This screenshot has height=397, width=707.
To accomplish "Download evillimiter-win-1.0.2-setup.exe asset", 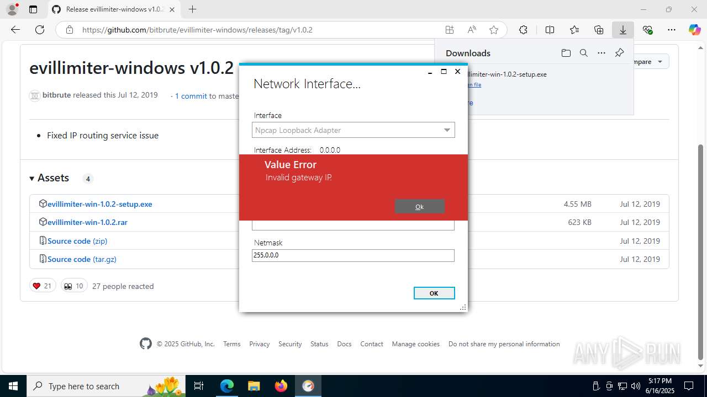I will click(x=99, y=204).
